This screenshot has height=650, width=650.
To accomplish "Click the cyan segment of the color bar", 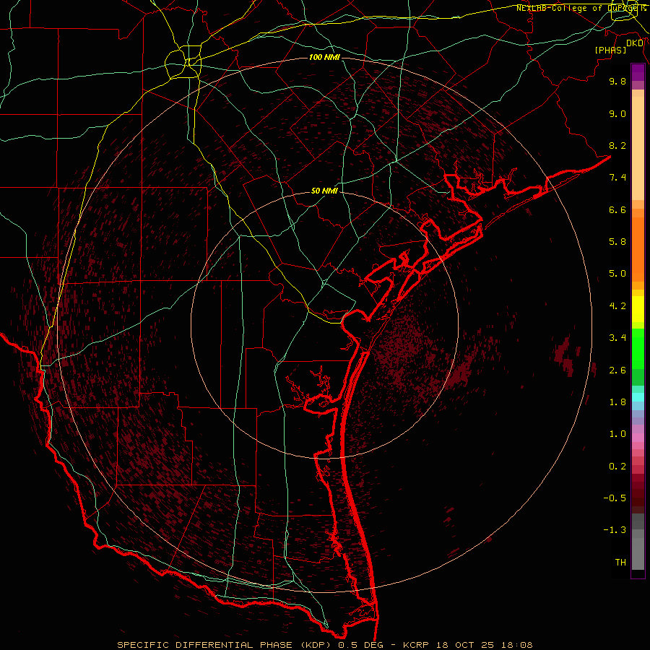I will coord(638,397).
